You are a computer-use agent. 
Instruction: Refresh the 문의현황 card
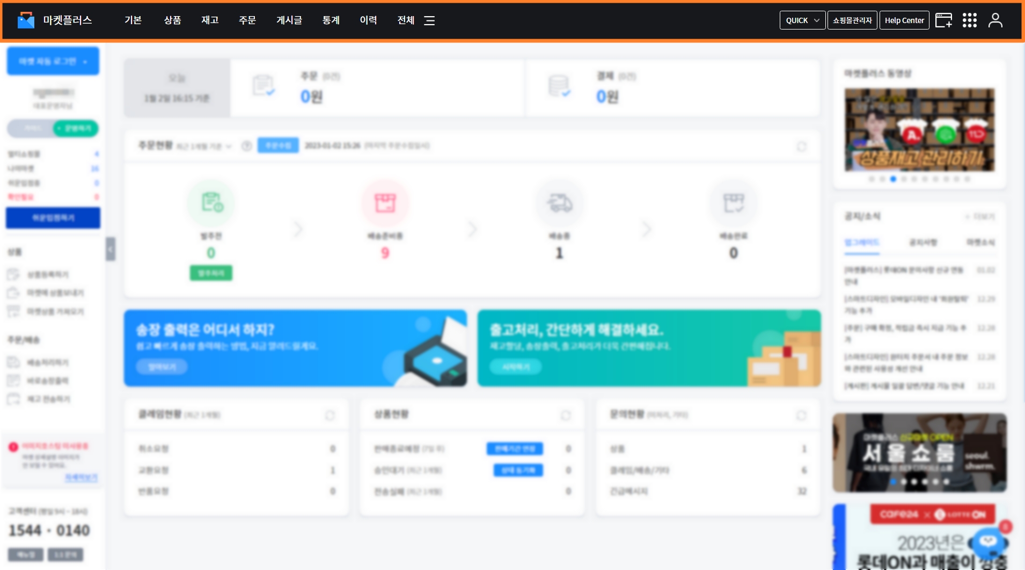click(x=801, y=415)
